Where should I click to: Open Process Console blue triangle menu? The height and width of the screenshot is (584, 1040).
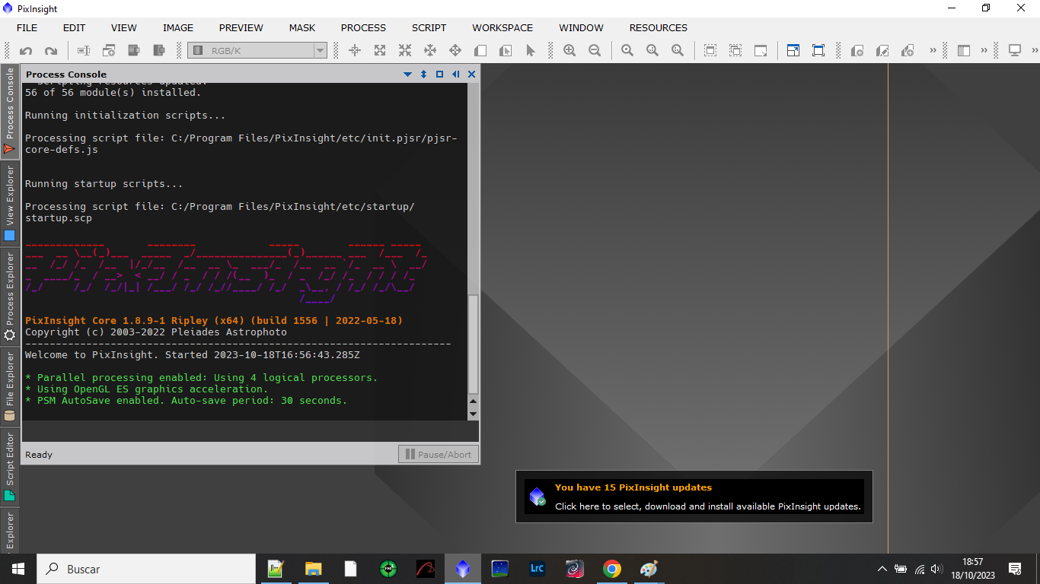point(407,75)
